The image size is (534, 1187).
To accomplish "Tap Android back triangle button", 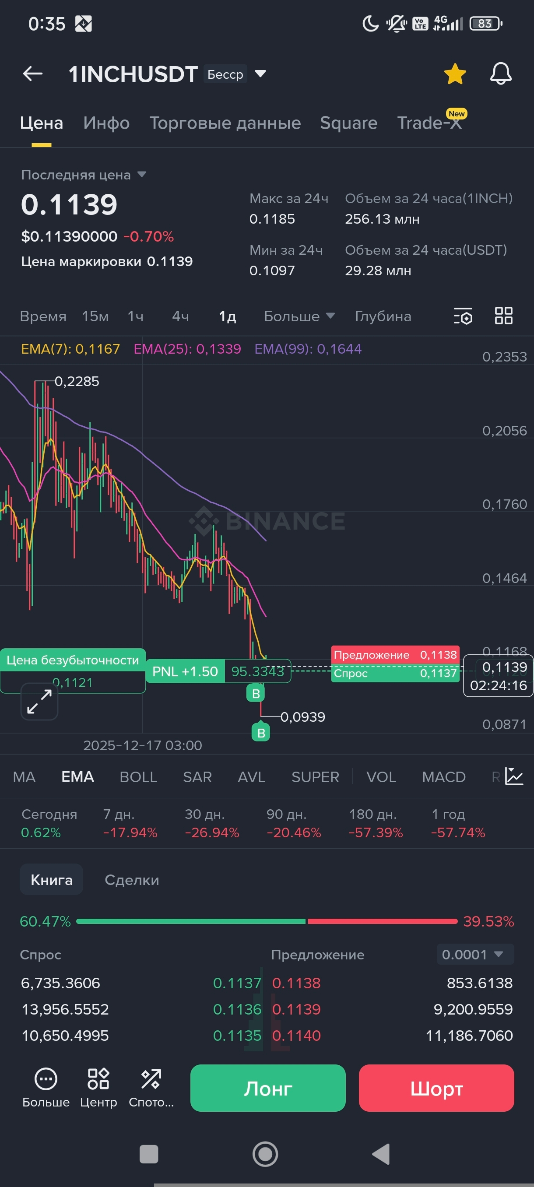I will tap(381, 1154).
